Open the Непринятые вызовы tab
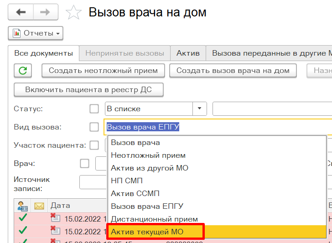Viewport: 332px width, 243px height. tap(124, 53)
